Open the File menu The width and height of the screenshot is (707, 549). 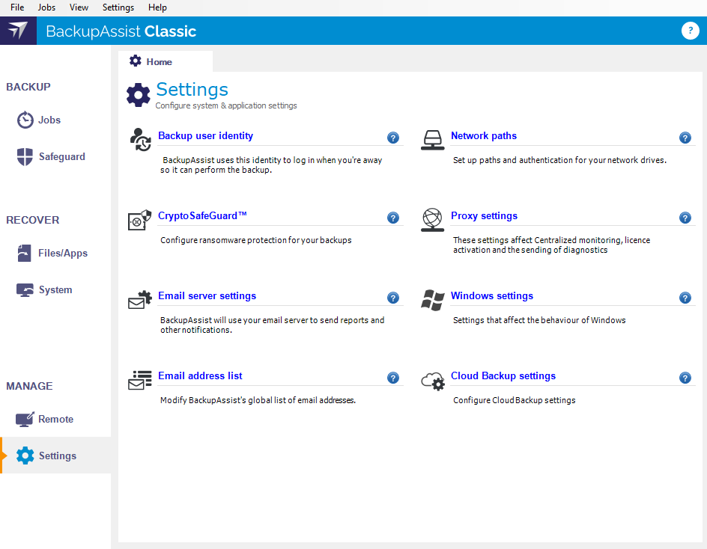pyautogui.click(x=17, y=7)
